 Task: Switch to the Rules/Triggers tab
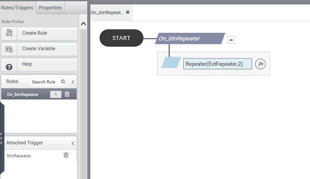[x=17, y=7]
